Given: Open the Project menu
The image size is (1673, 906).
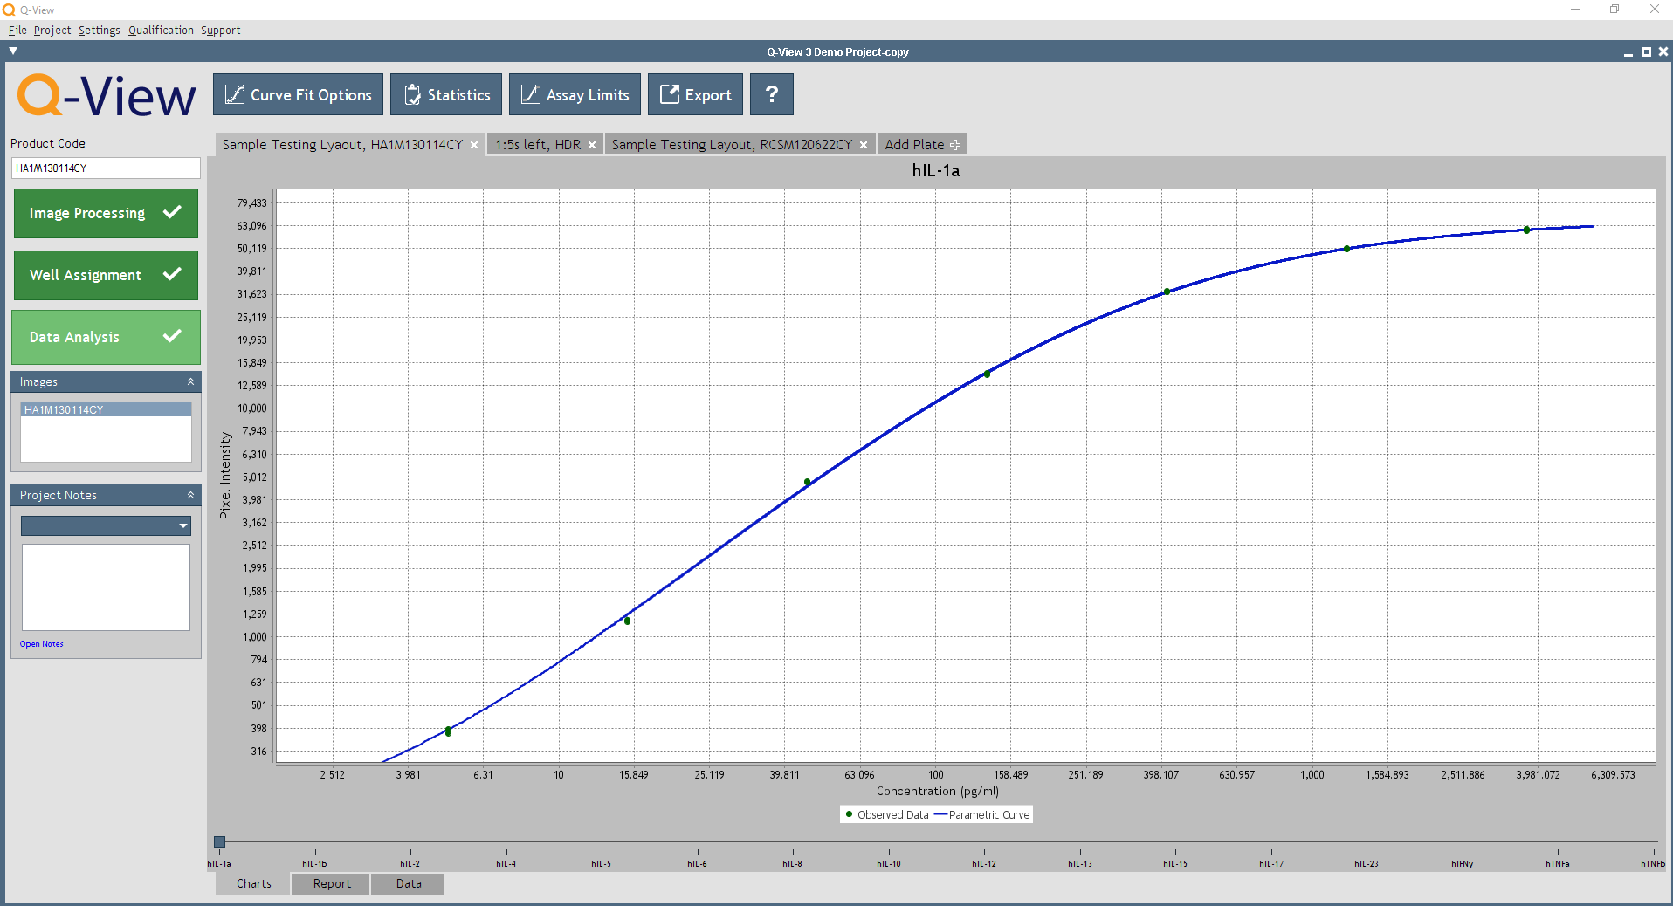Looking at the screenshot, I should tap(52, 30).
